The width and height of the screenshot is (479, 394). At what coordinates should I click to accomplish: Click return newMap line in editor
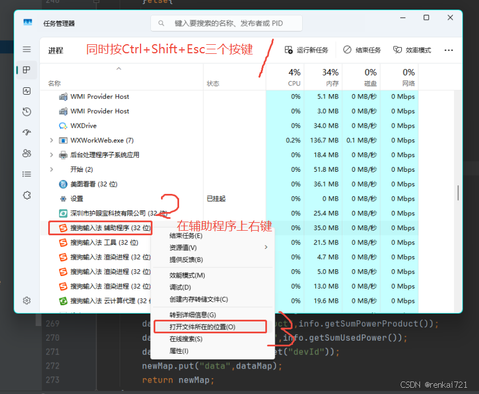click(178, 380)
